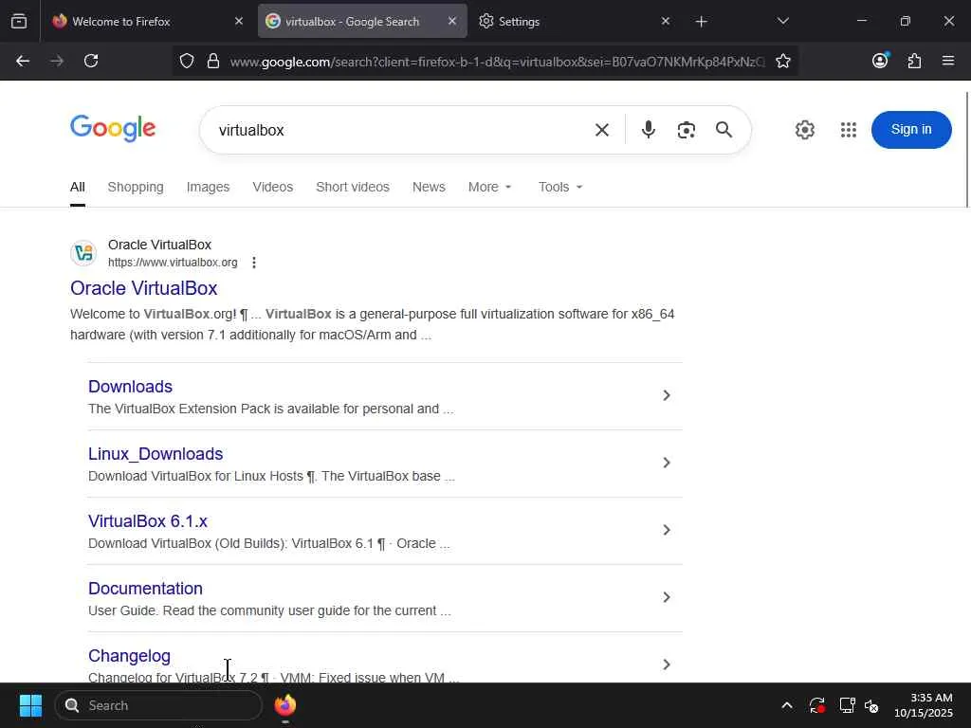Open Firefox application hamburger menu
Screen dimensions: 971x728
coord(948,61)
